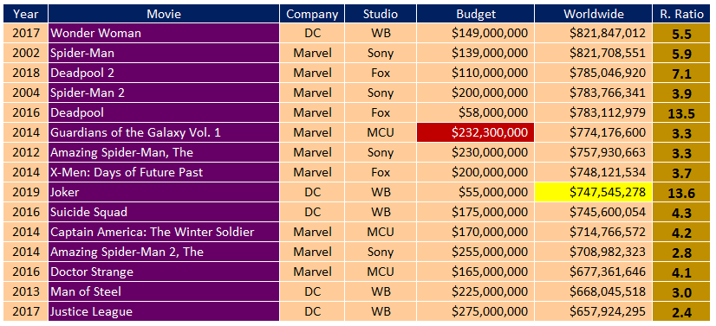Click the R. Ratio header cell
Screen dimensions: 716x326
tap(681, 14)
